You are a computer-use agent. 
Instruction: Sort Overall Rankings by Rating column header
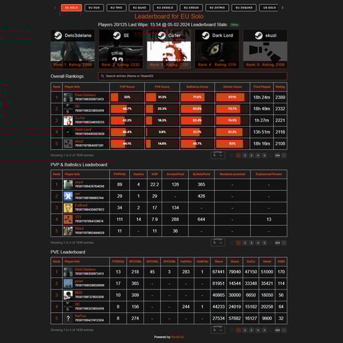click(280, 87)
